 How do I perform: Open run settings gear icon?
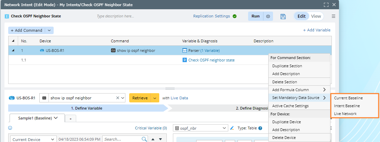268,16
